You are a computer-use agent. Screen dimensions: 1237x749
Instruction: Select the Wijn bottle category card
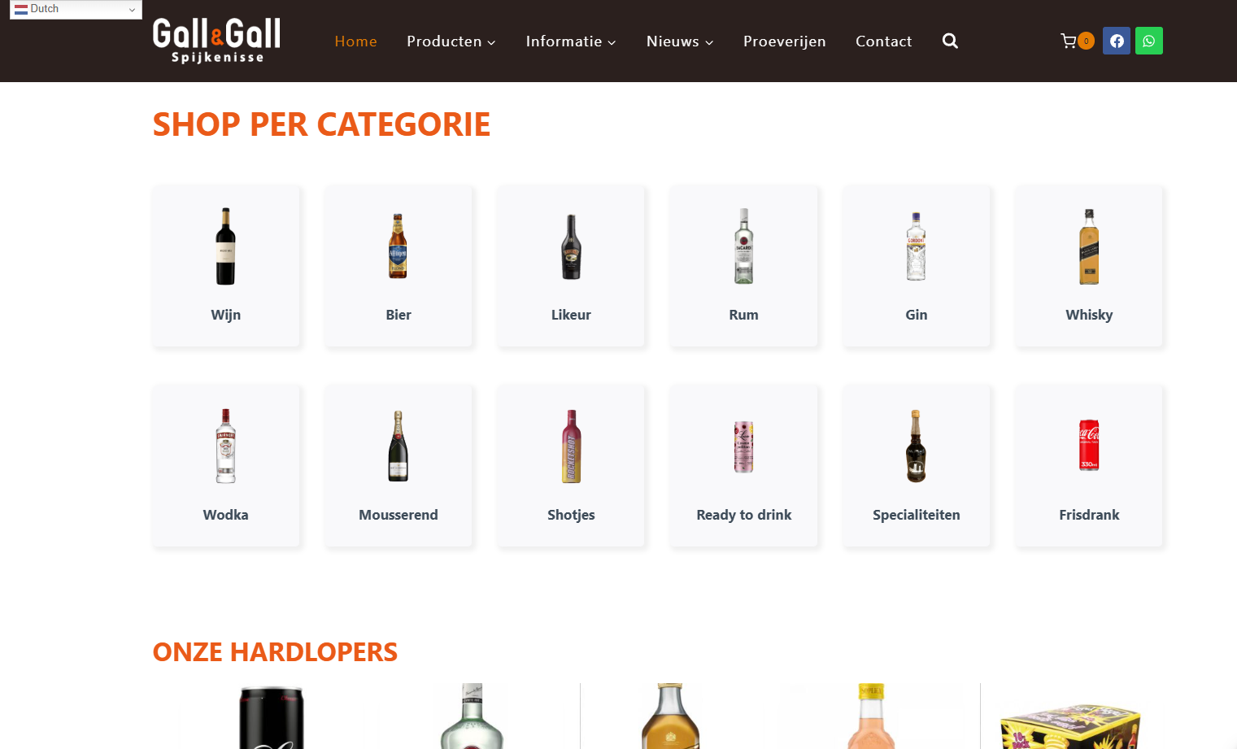click(226, 266)
